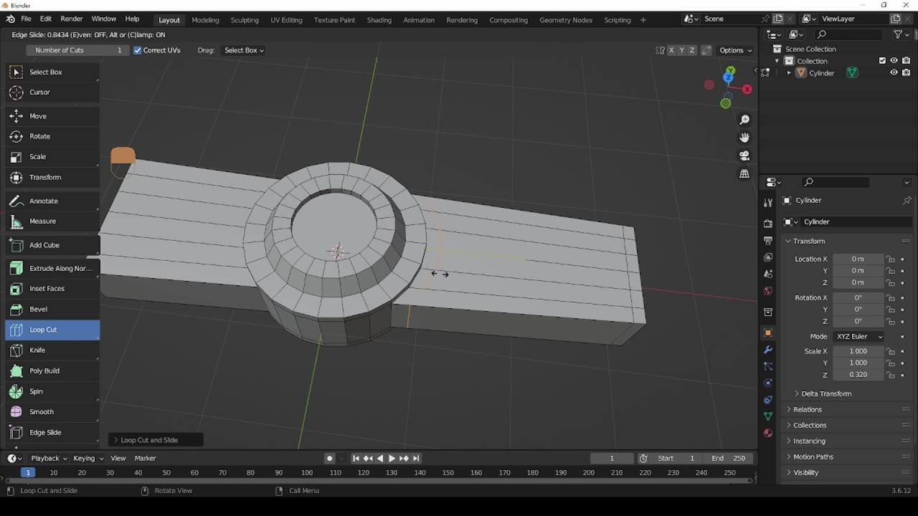This screenshot has width=918, height=516.
Task: Switch to the Modeling workspace tab
Action: (205, 20)
